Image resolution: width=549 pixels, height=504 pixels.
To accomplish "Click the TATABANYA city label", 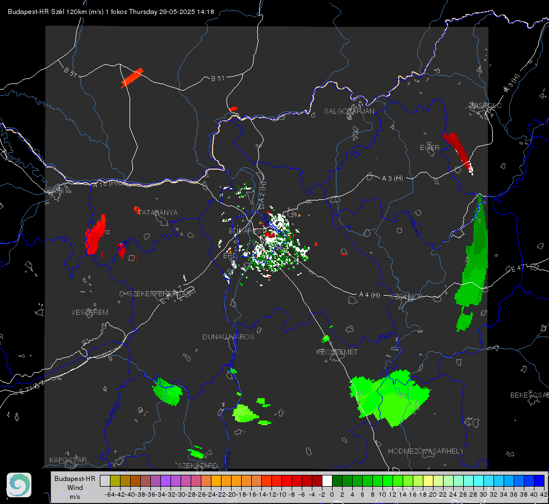I will click(158, 213).
